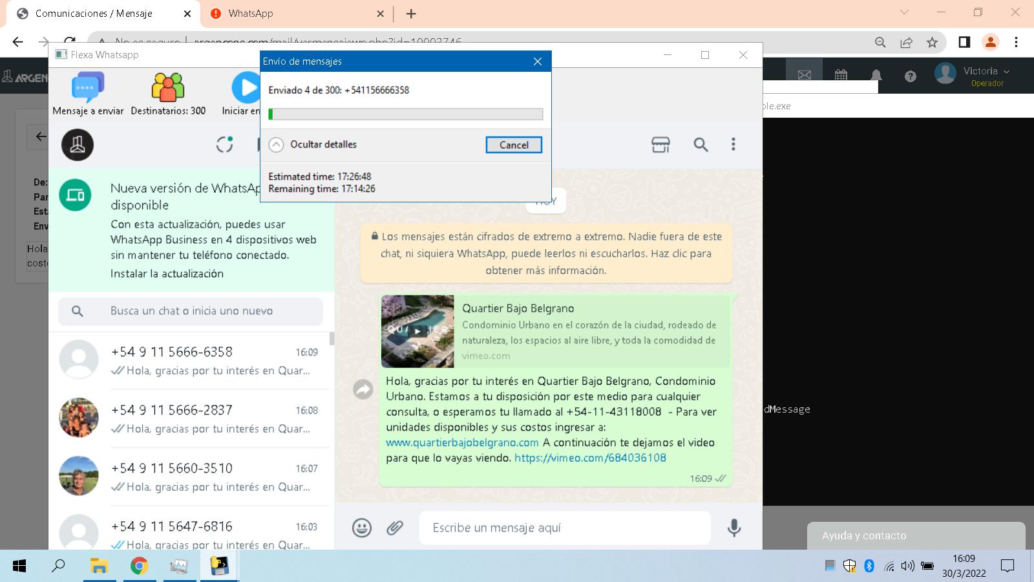
Task: Click the Mensaje a enviar icon
Action: (88, 87)
